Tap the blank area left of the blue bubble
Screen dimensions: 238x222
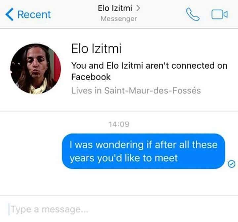30,151
